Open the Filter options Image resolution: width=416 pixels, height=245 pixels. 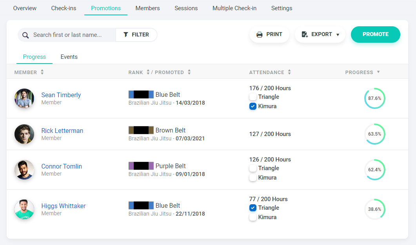(x=136, y=35)
